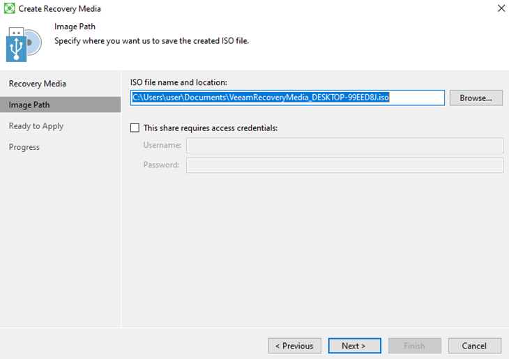Proceed with the Next button
The image size is (509, 359).
click(x=355, y=346)
